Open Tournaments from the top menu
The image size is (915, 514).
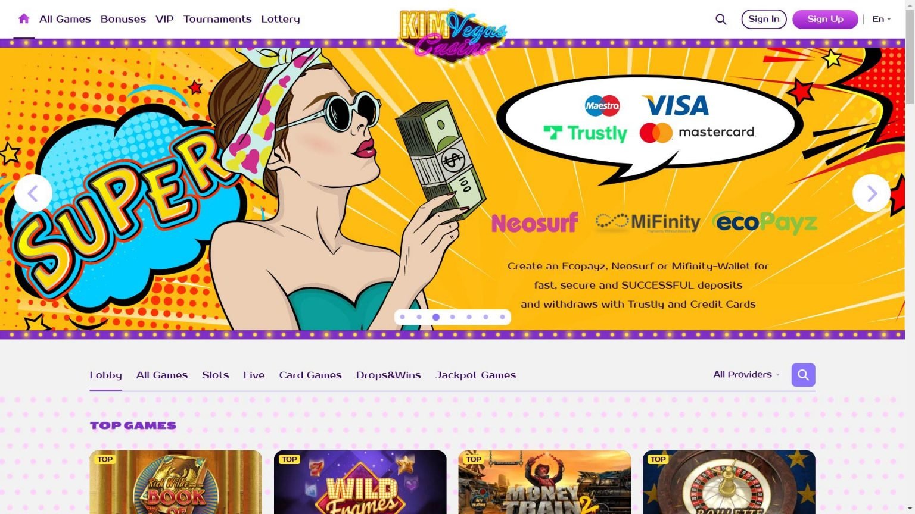coord(217,19)
